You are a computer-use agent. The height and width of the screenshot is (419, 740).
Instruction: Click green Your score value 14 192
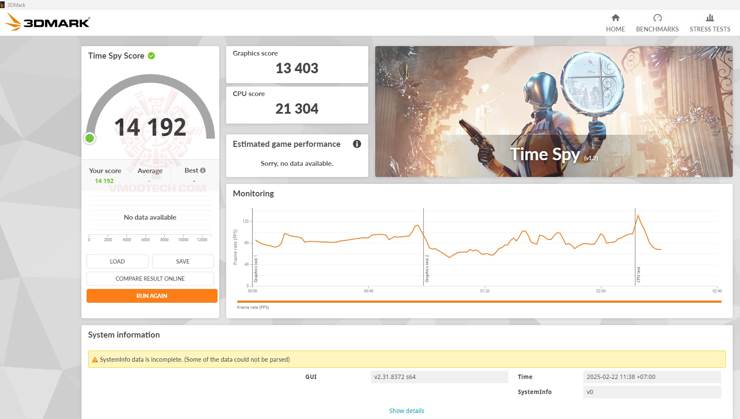[104, 181]
